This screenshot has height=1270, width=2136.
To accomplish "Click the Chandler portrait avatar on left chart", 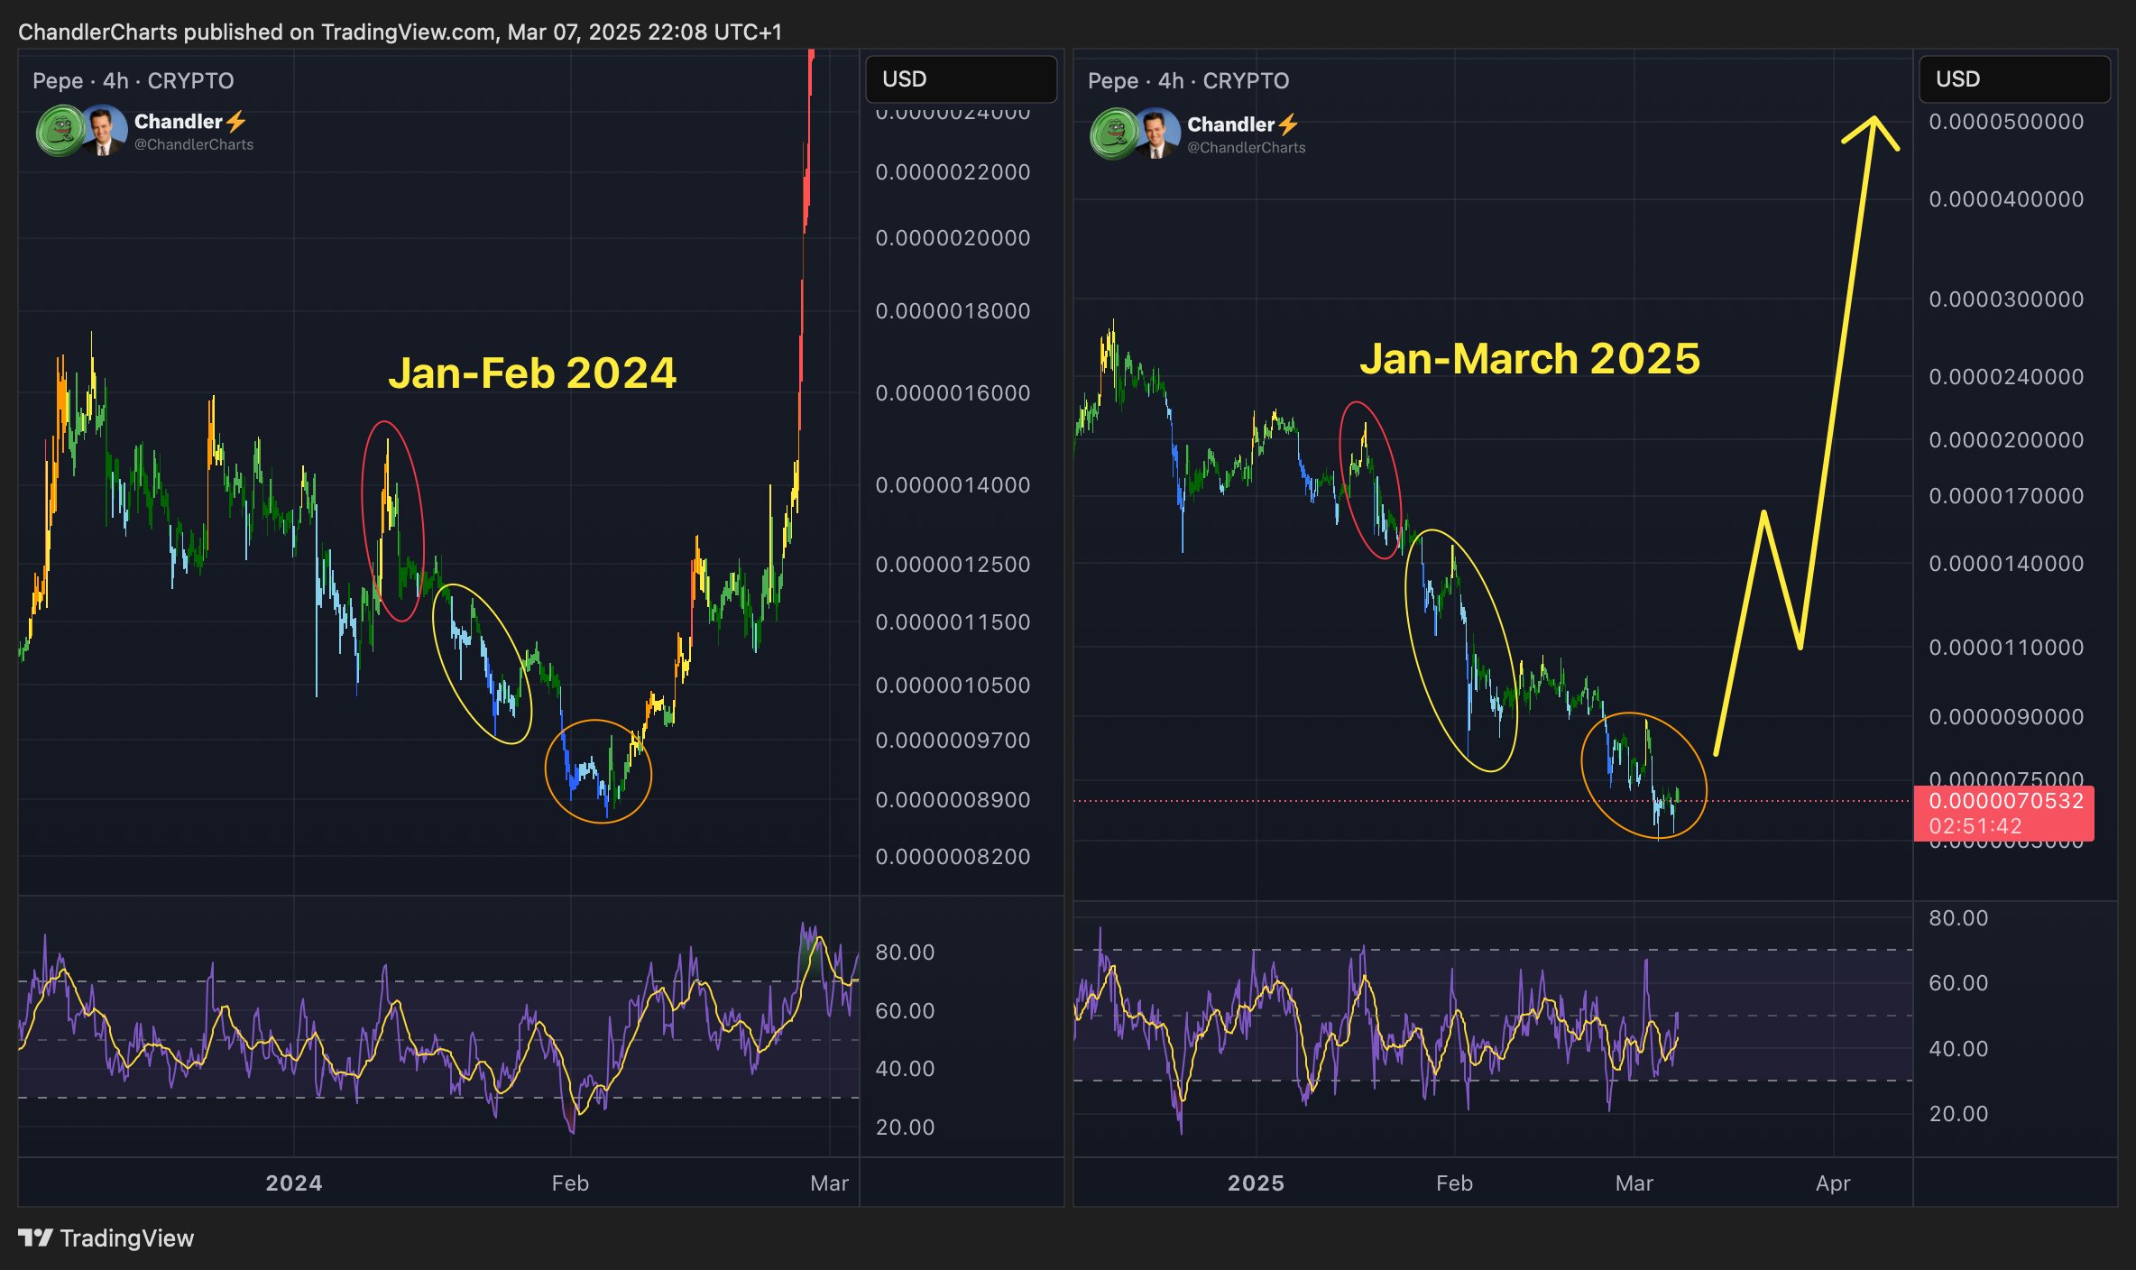I will [x=104, y=131].
